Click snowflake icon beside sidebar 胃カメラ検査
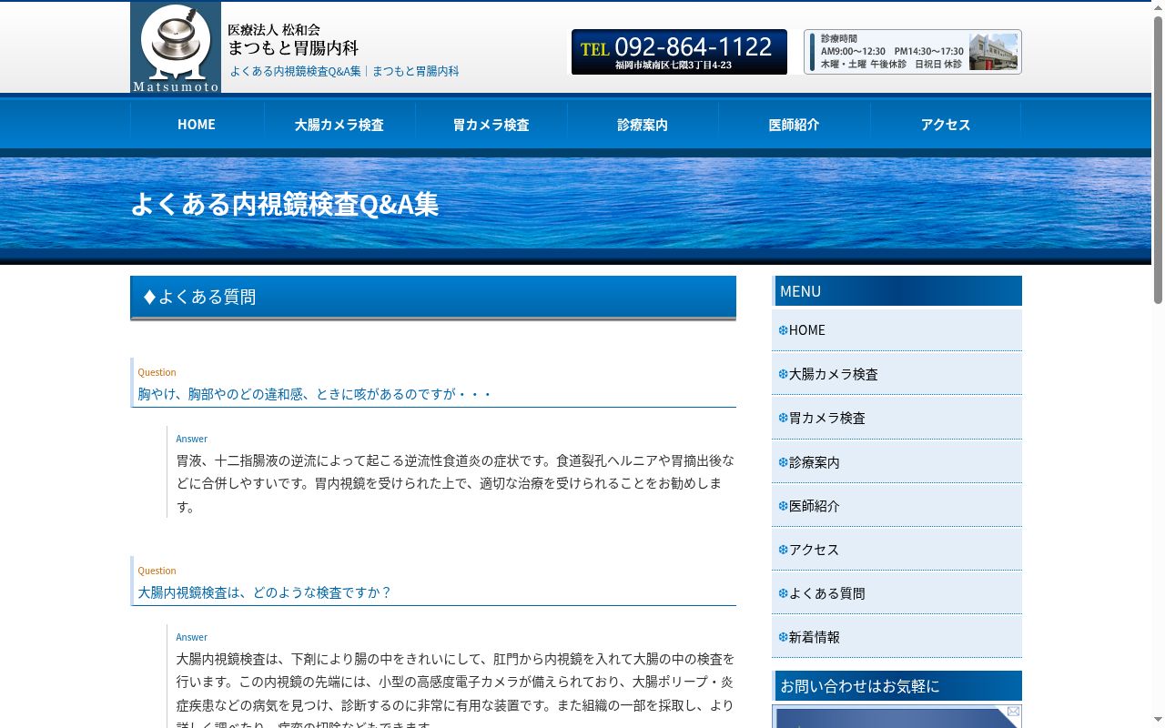The image size is (1165, 728). click(x=783, y=418)
